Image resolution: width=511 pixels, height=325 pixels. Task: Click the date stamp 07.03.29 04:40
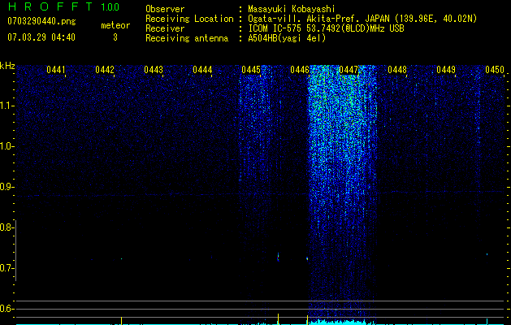pos(41,37)
